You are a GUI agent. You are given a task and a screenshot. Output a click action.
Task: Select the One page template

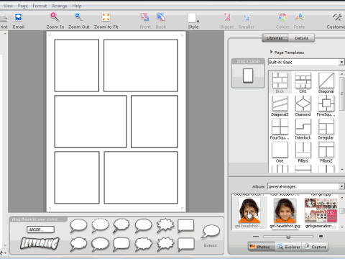pos(280,153)
